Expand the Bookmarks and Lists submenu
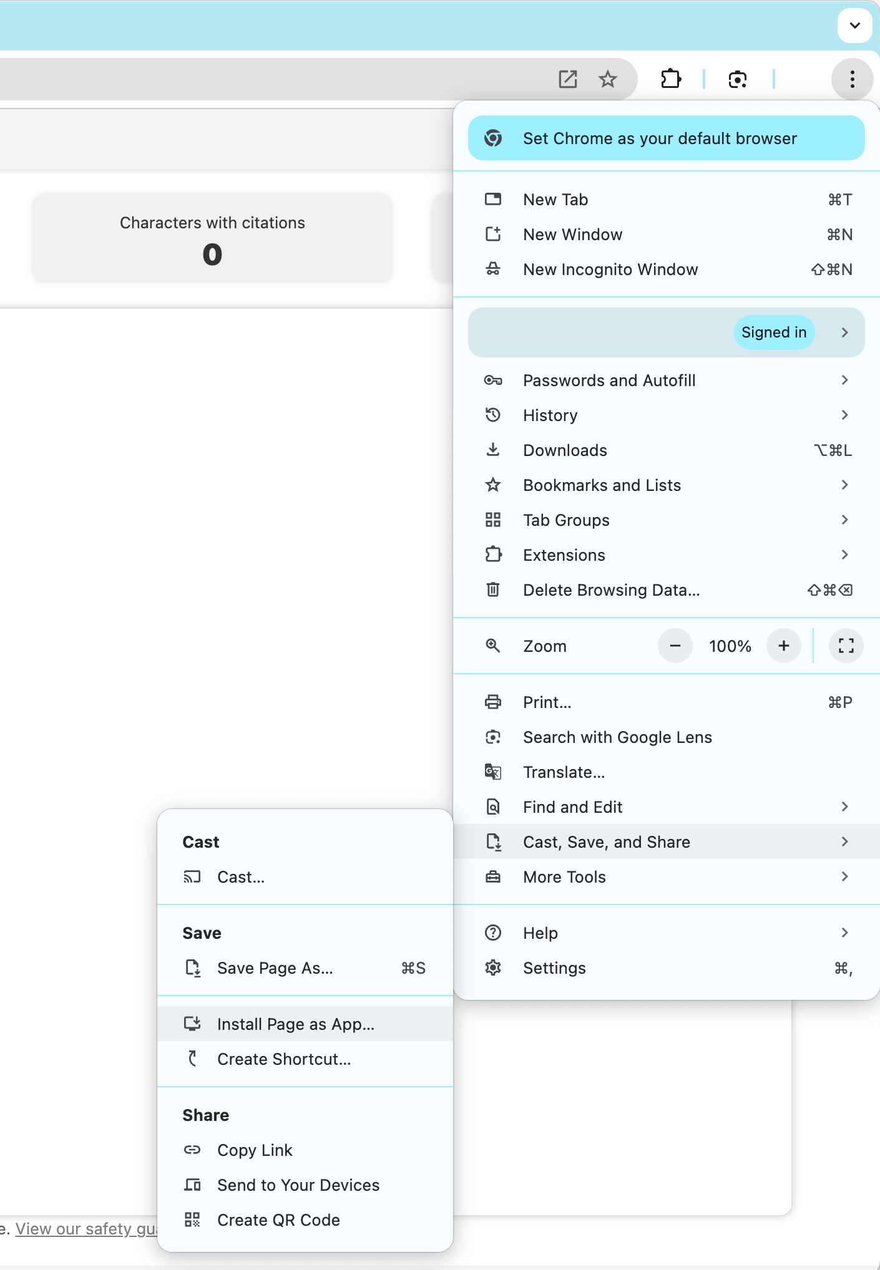This screenshot has width=880, height=1270. [666, 485]
